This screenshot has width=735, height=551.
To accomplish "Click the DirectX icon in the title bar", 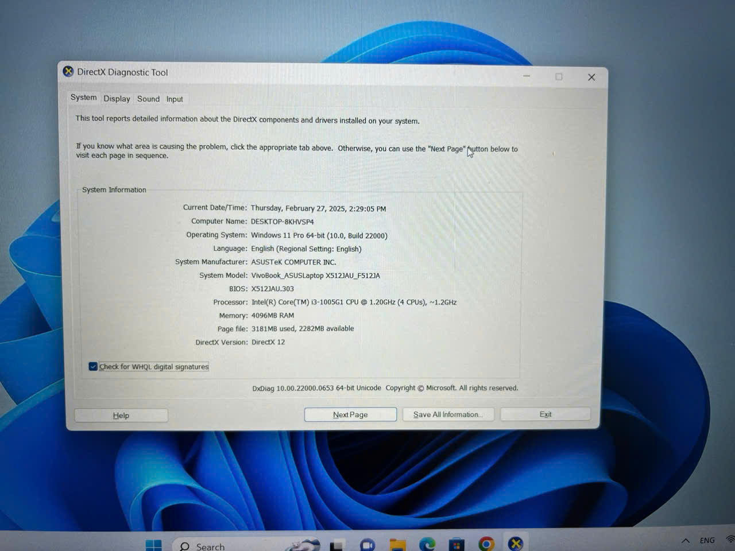I will click(68, 71).
